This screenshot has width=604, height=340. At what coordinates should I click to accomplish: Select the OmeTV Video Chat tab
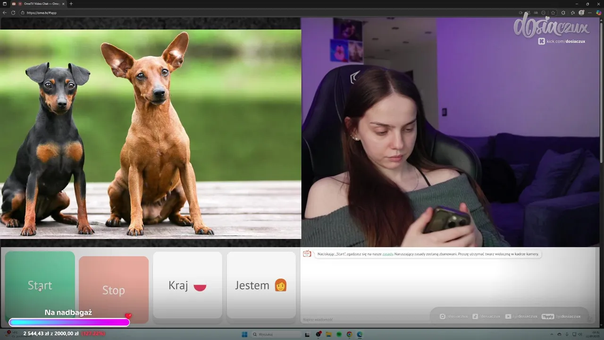point(39,4)
